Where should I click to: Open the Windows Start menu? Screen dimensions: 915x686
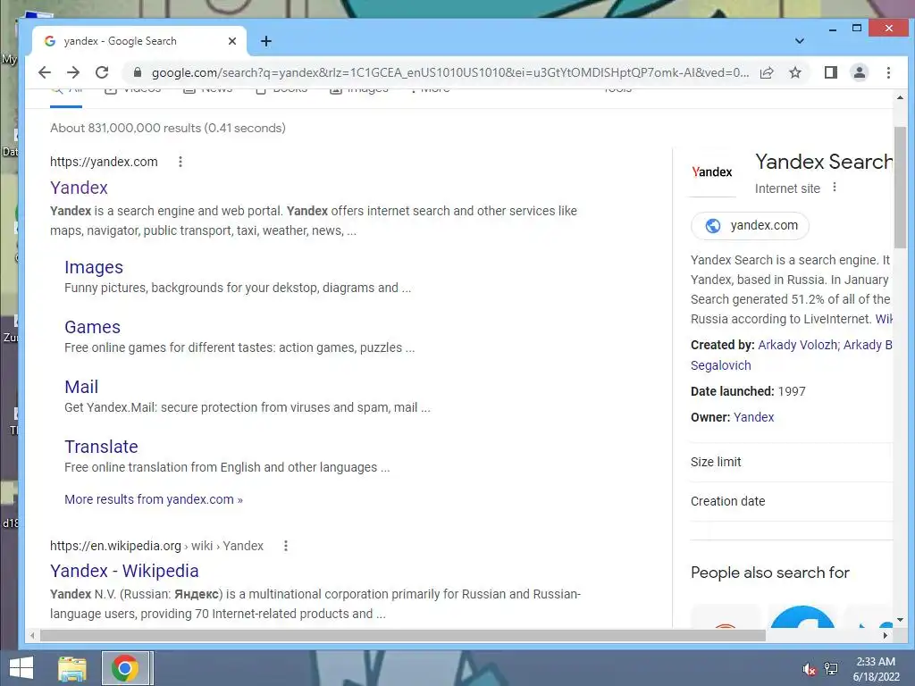coord(21,668)
